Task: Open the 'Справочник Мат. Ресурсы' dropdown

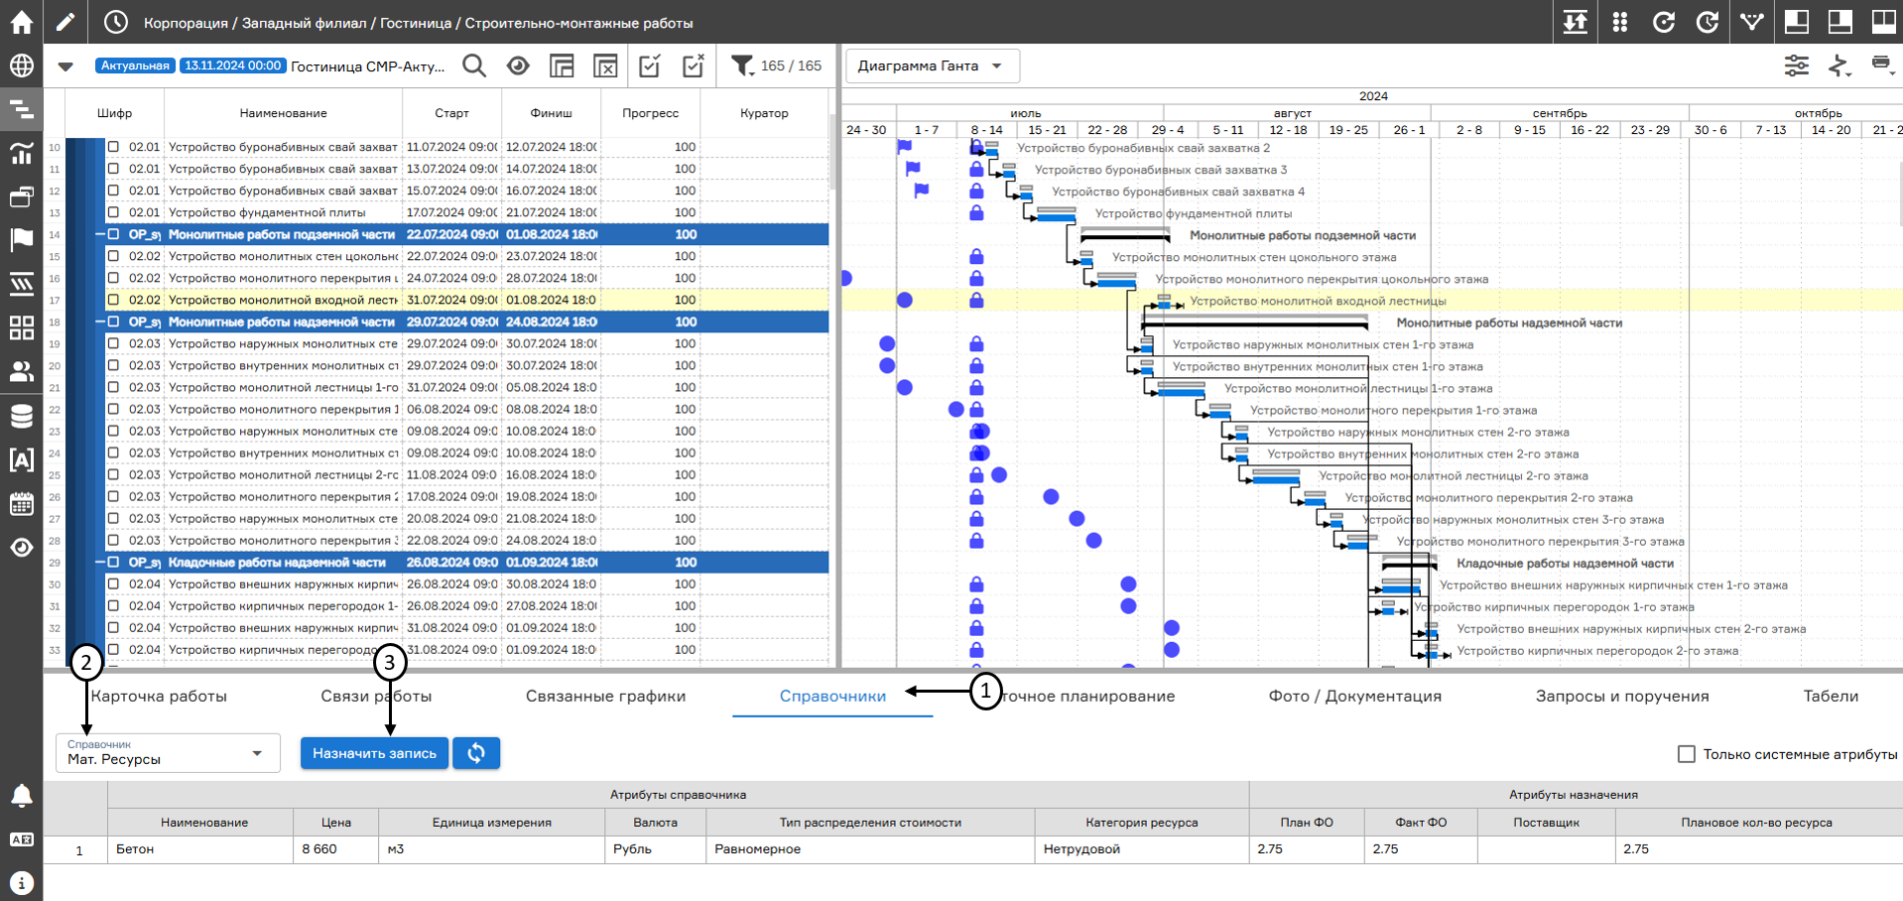Action: pos(168,753)
